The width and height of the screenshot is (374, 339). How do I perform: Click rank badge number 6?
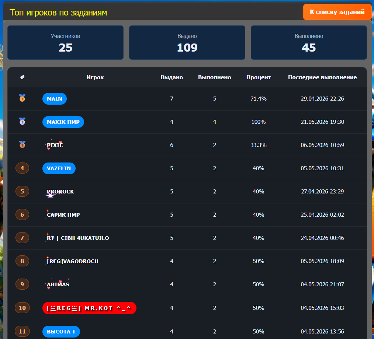coord(22,215)
